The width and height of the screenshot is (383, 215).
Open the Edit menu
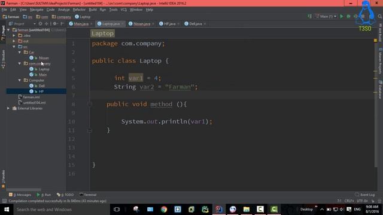click(13, 10)
